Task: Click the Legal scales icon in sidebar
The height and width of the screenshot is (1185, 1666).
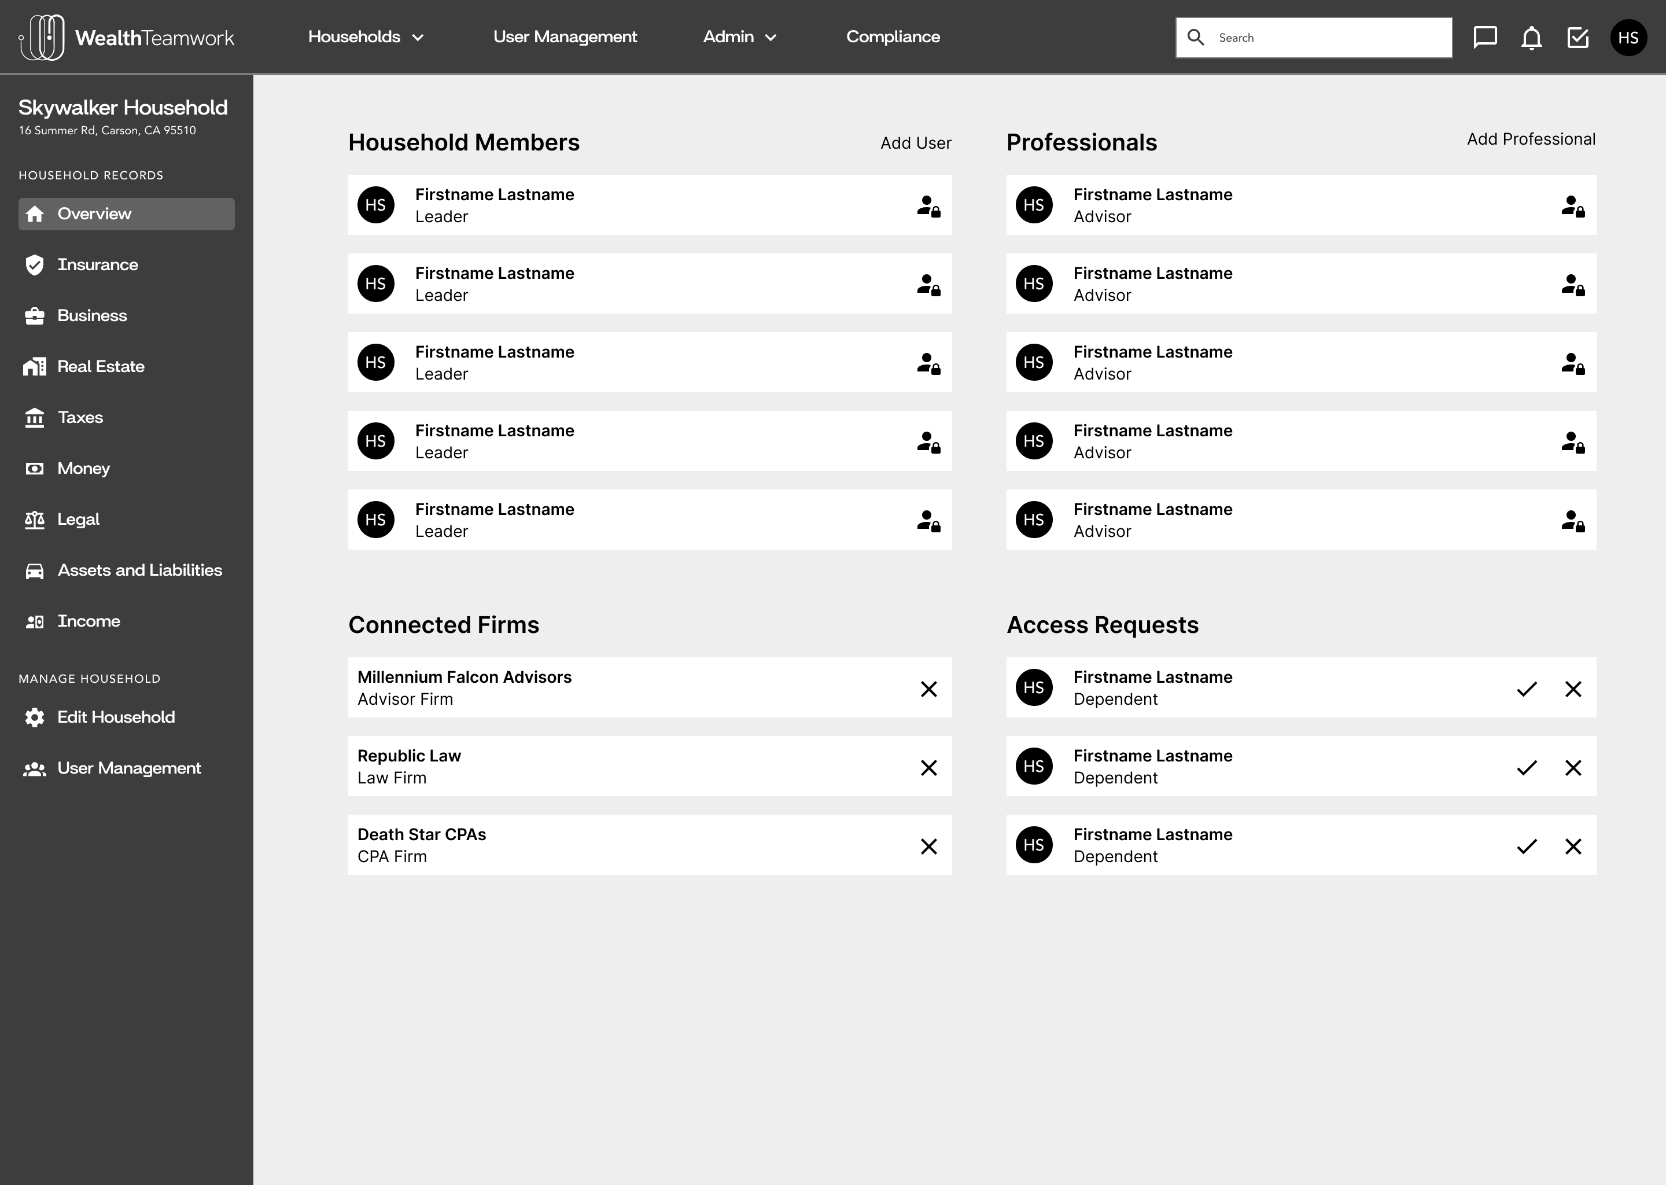Action: tap(34, 520)
